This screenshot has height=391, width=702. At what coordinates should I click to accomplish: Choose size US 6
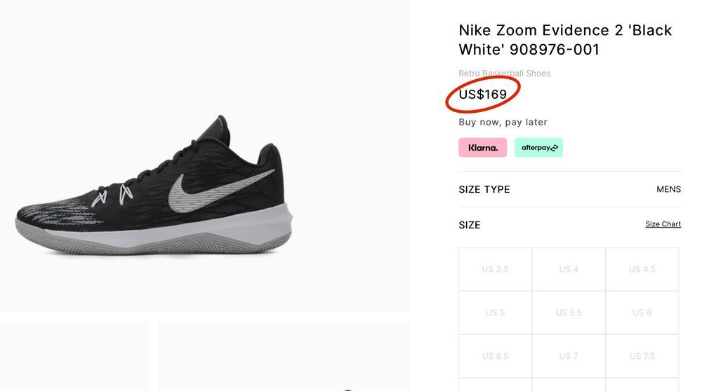pyautogui.click(x=642, y=313)
